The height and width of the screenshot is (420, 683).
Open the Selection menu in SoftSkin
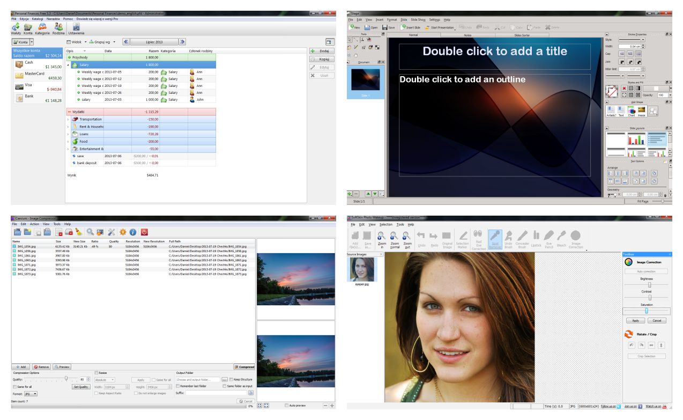tap(386, 224)
